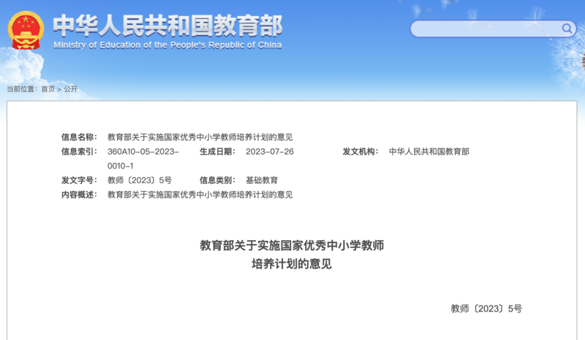Click the 生成日期 label
This screenshot has height=340, width=585.
(x=217, y=152)
